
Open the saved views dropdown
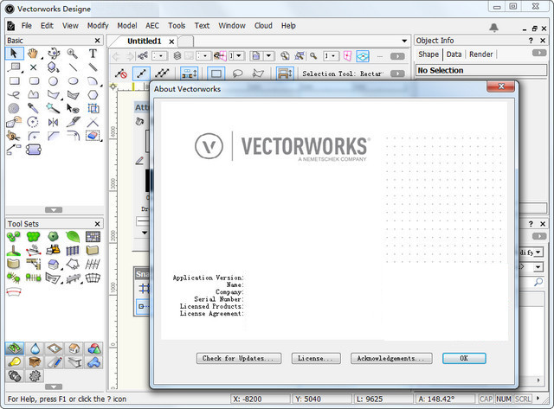[x=268, y=55]
